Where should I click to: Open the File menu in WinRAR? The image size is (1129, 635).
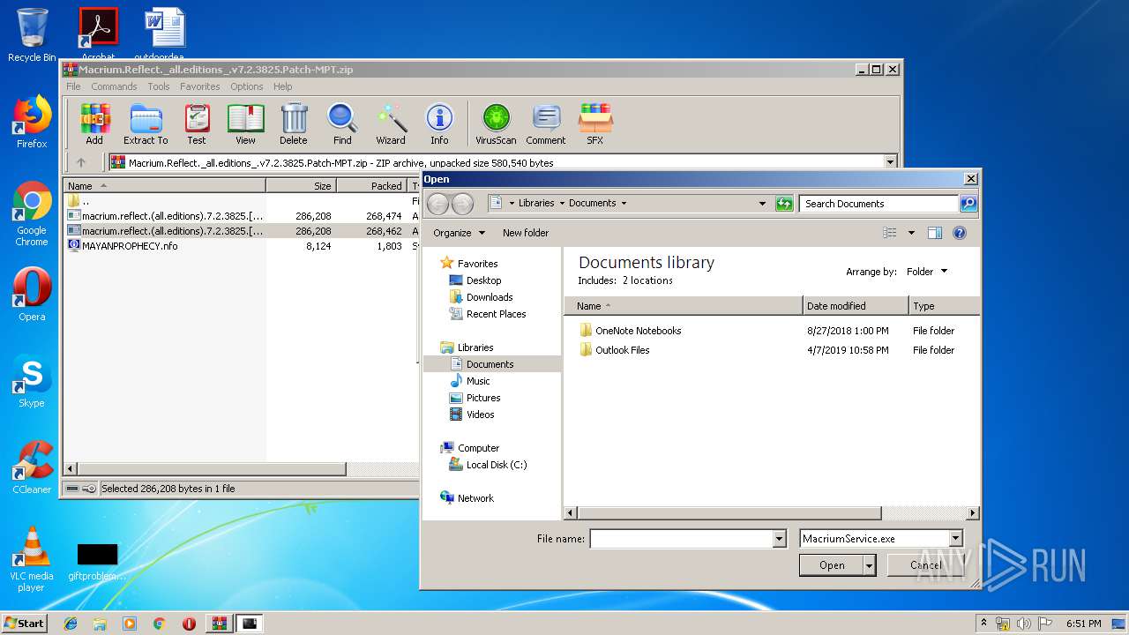[x=73, y=86]
